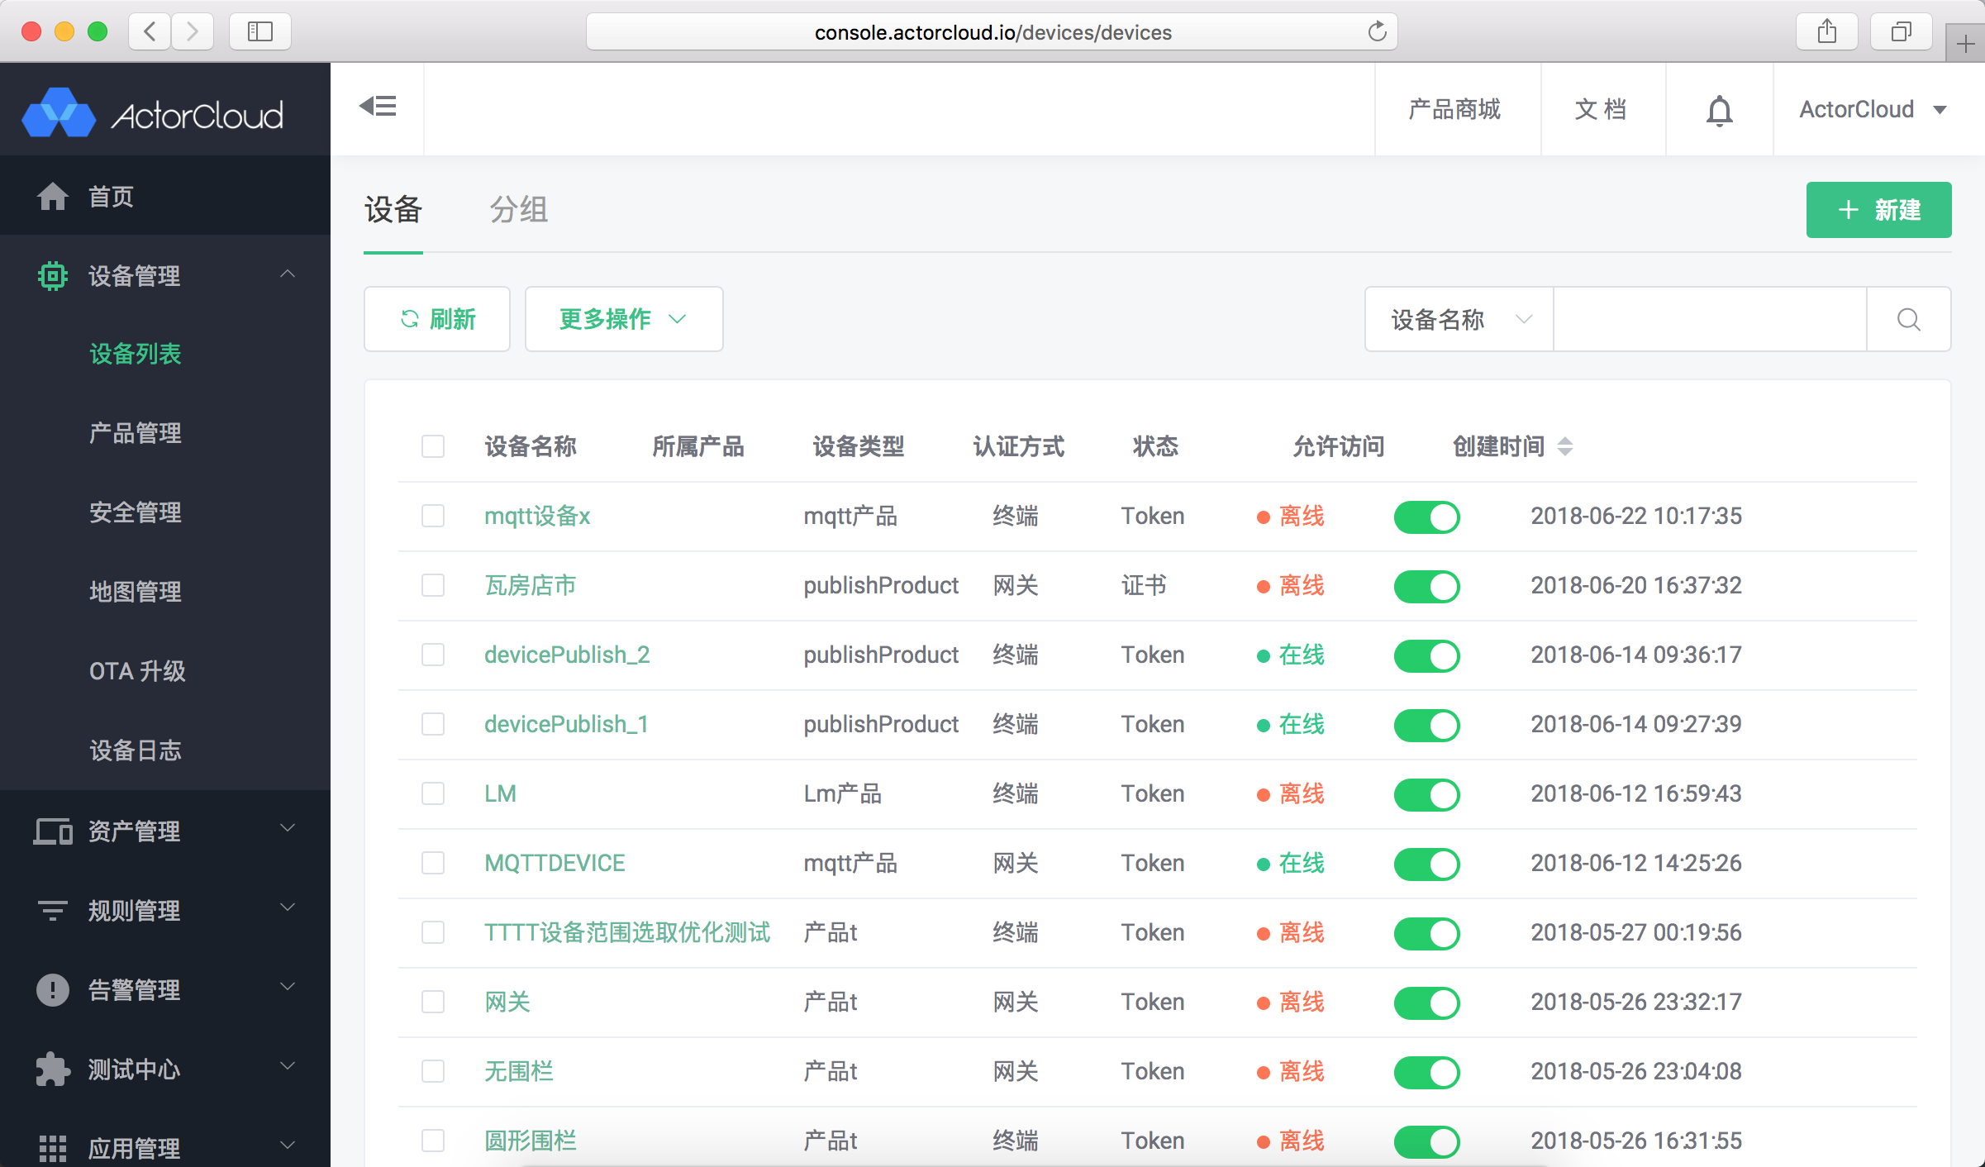Select all devices header checkbox
This screenshot has width=1985, height=1167.
(x=433, y=446)
